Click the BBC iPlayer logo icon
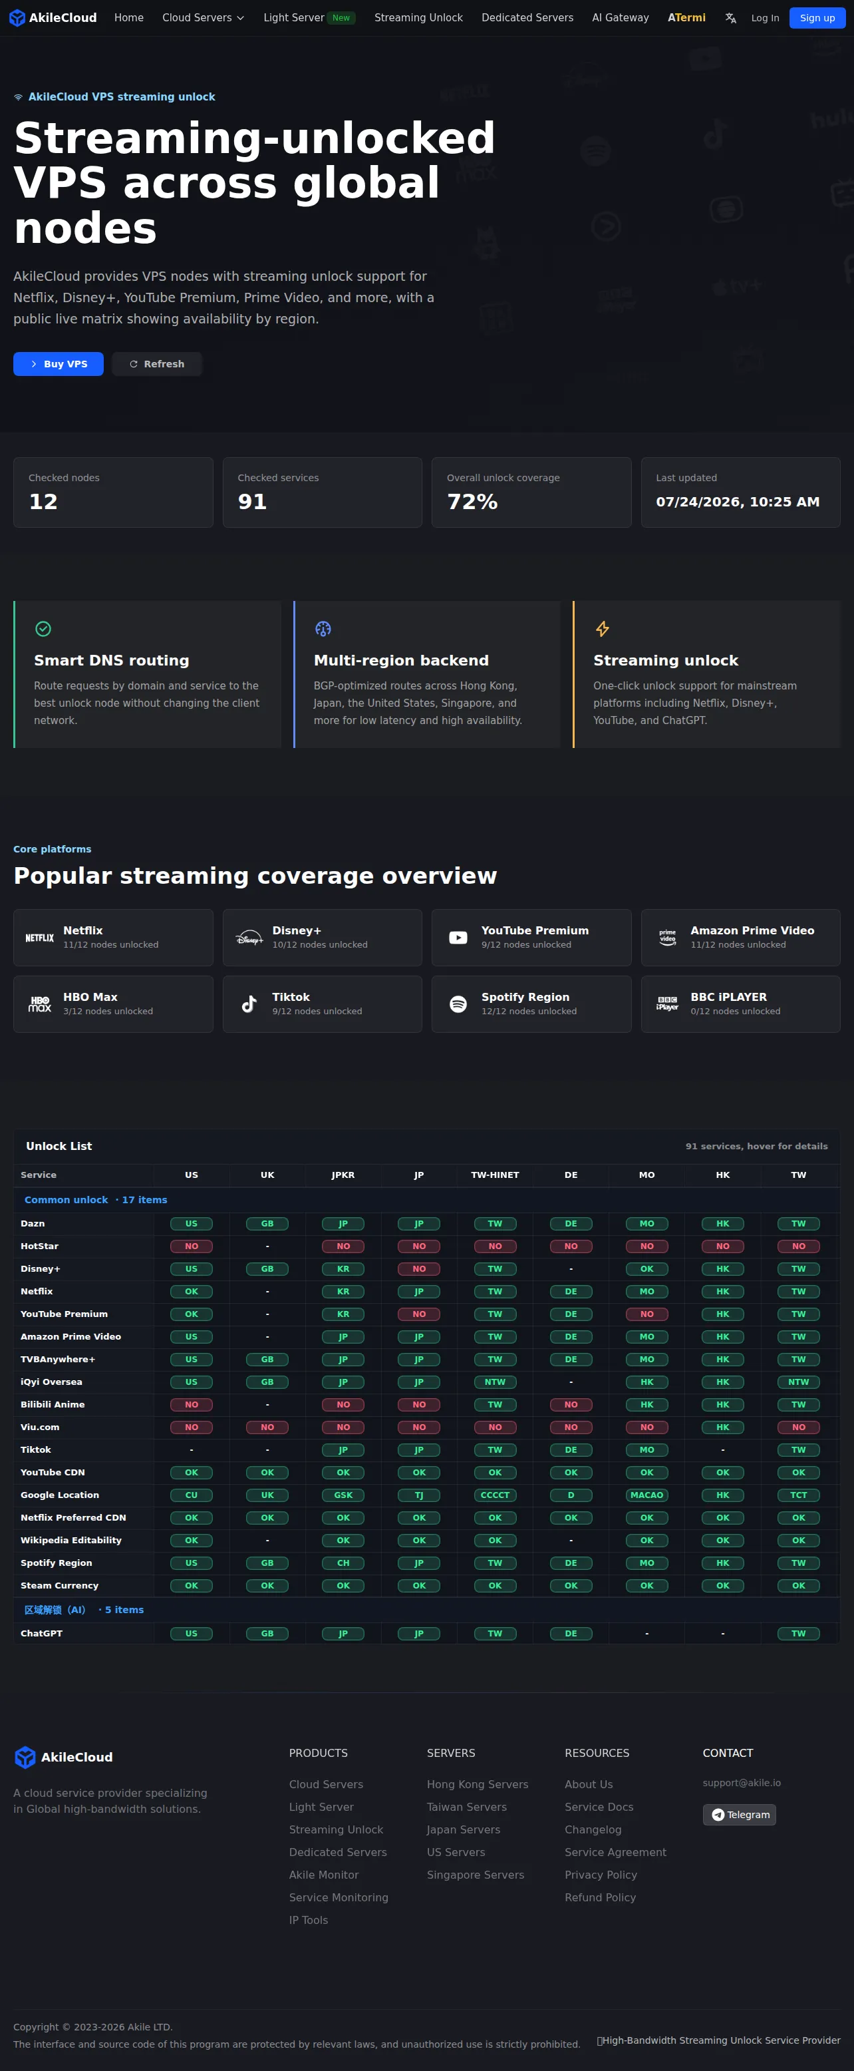Viewport: 854px width, 2071px height. coord(668,1004)
